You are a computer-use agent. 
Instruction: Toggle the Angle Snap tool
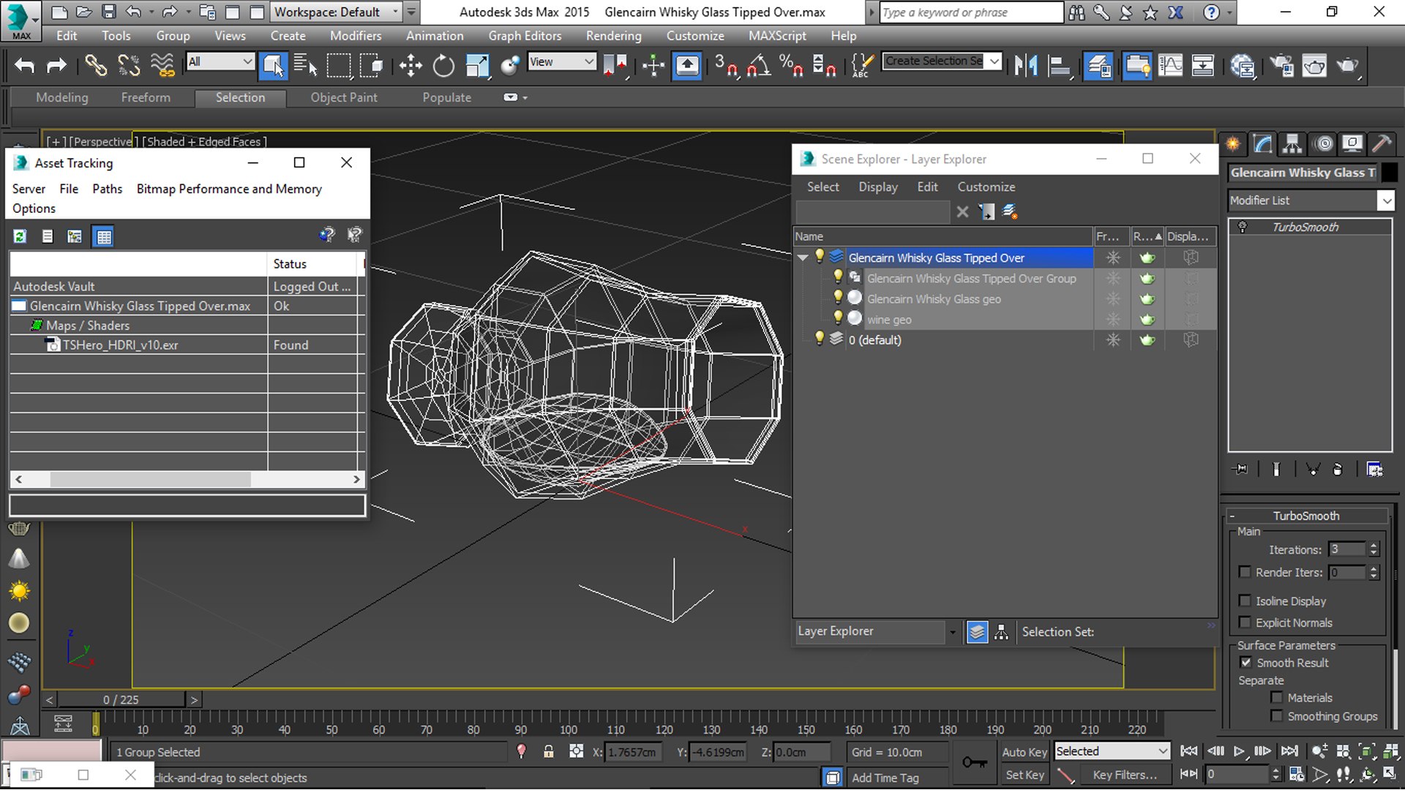759,66
